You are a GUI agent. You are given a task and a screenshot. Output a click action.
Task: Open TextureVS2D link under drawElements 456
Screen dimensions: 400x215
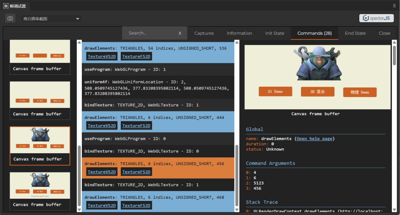coord(101,172)
